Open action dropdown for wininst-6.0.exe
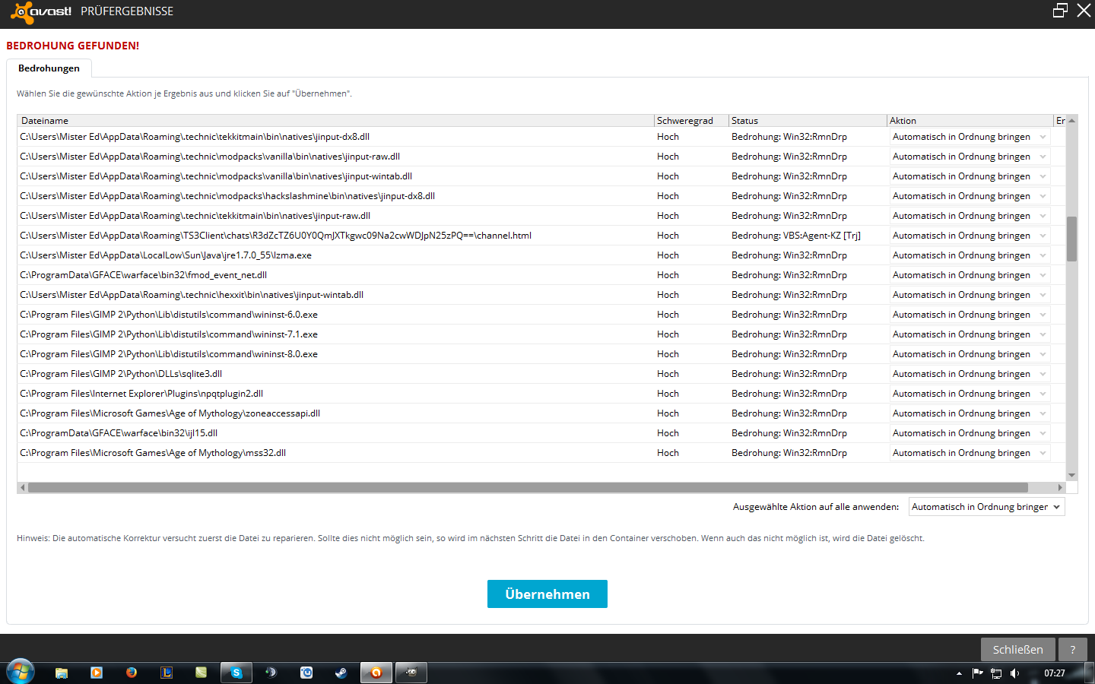 970,315
